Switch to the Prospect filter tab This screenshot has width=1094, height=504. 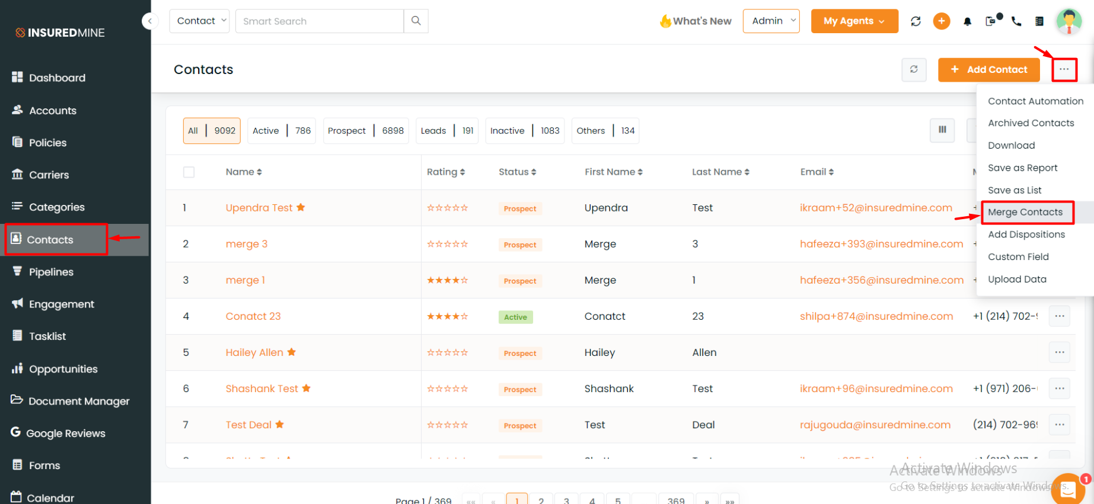[x=365, y=131]
